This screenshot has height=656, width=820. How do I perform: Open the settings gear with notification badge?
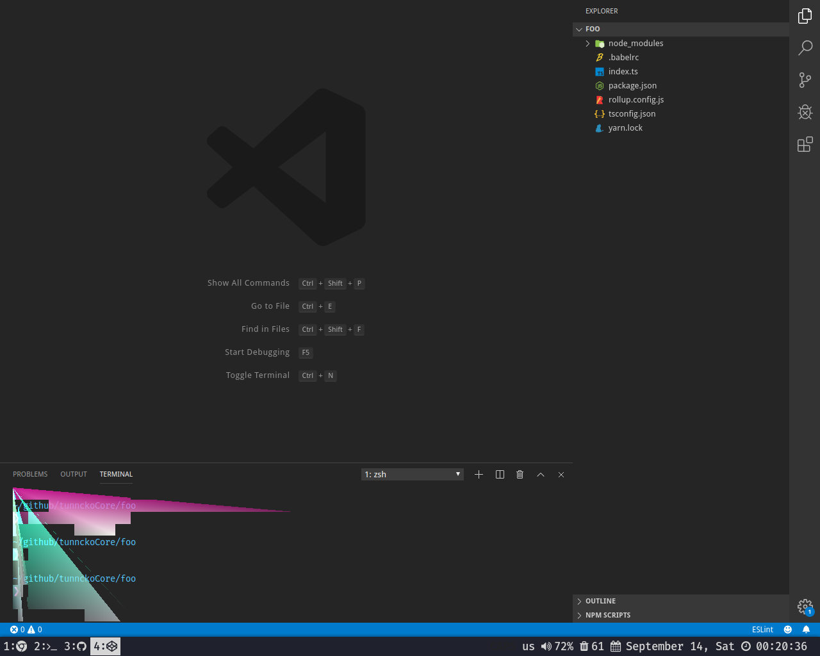pyautogui.click(x=805, y=607)
